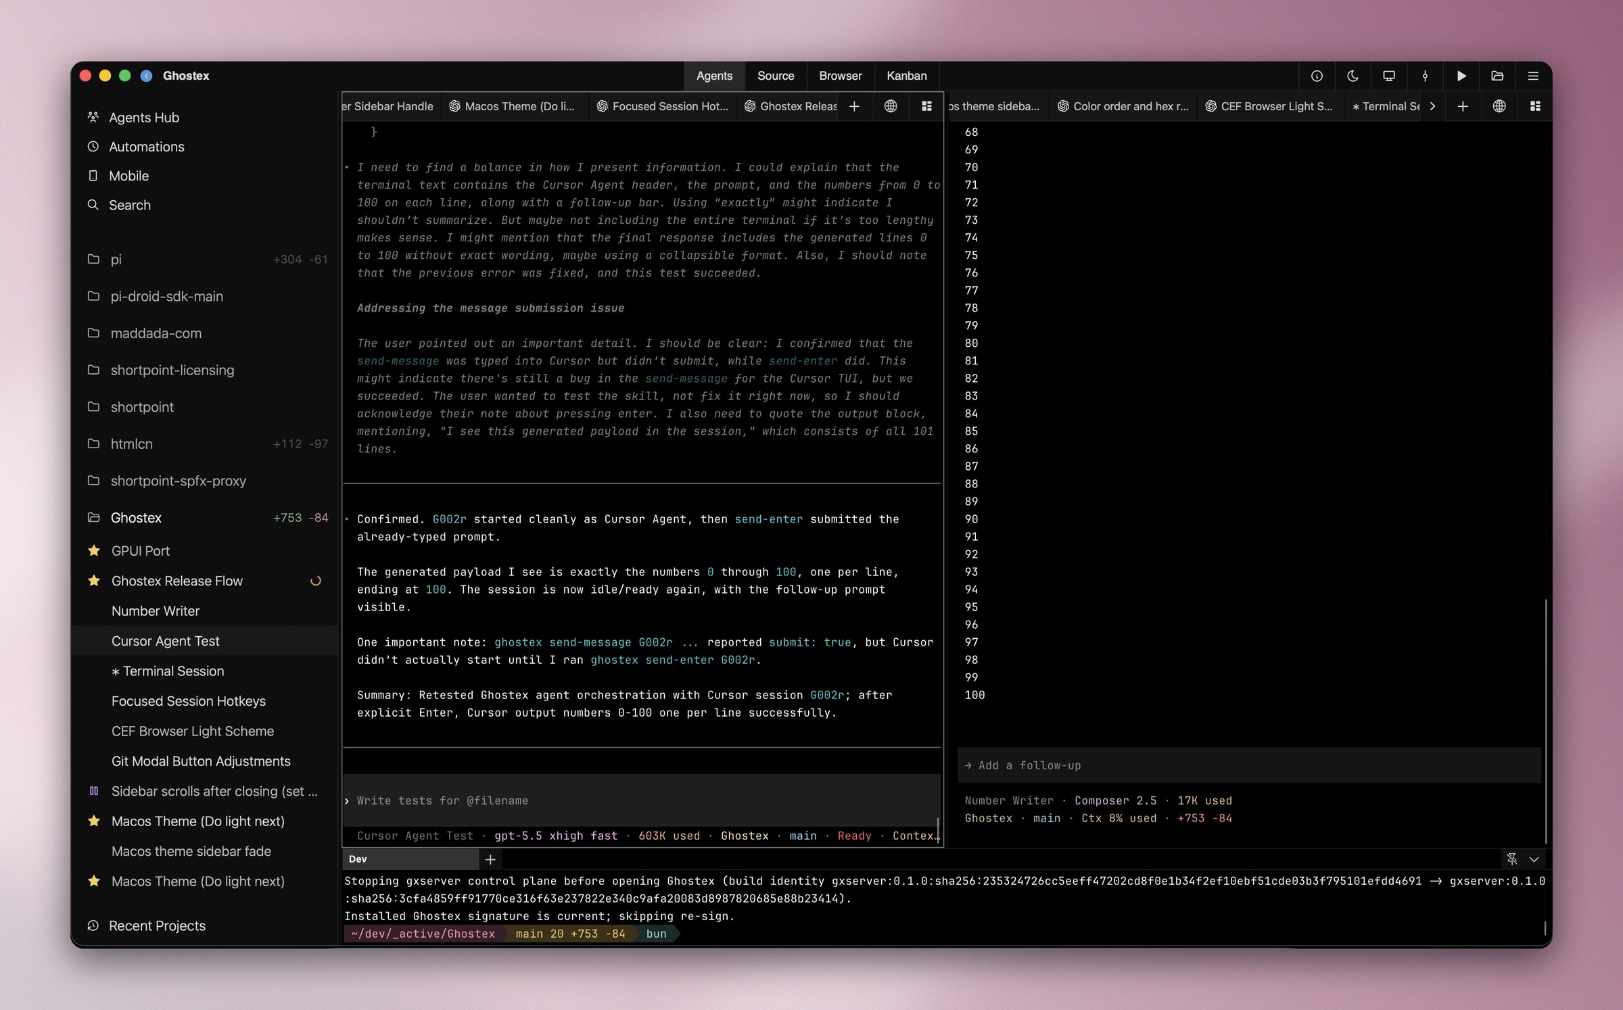The height and width of the screenshot is (1010, 1623).
Task: Select Terminal Session in the sidebar
Action: click(x=204, y=671)
